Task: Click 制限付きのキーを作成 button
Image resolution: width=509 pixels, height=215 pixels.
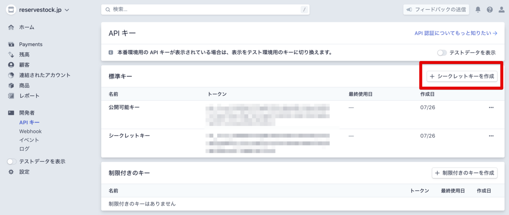Action: tap(464, 173)
